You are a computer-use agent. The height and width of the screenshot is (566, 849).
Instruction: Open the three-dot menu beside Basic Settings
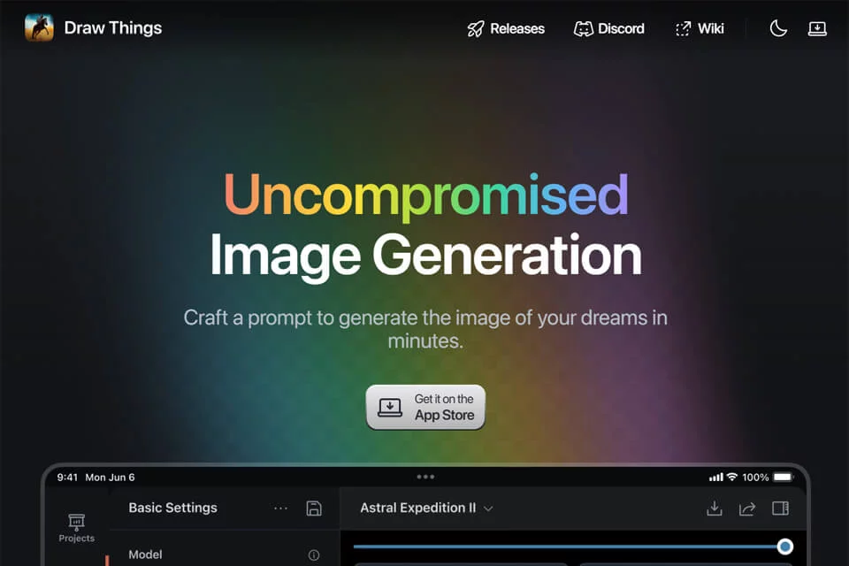(x=281, y=508)
